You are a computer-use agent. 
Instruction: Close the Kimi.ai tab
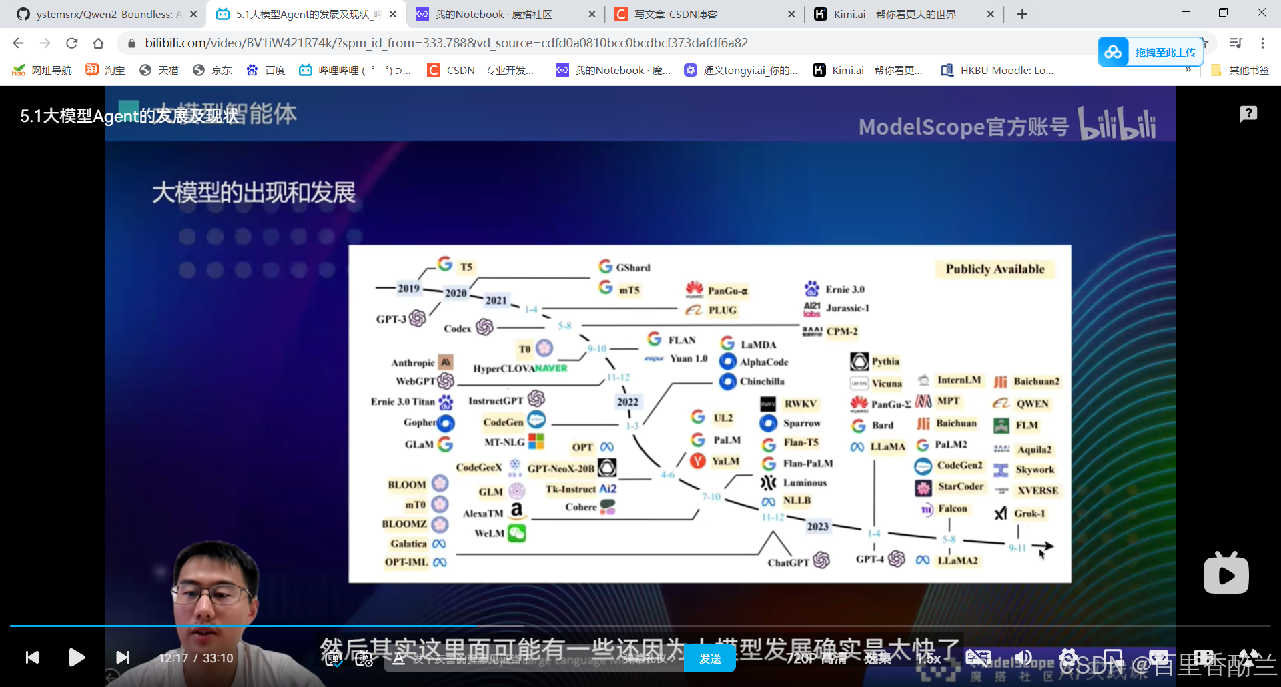pyautogui.click(x=991, y=14)
